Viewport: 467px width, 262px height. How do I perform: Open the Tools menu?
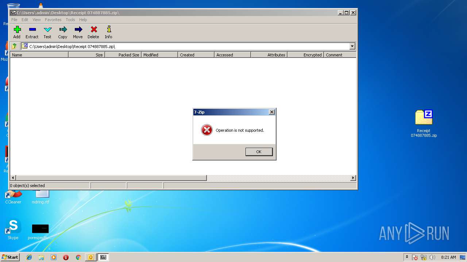pyautogui.click(x=70, y=20)
